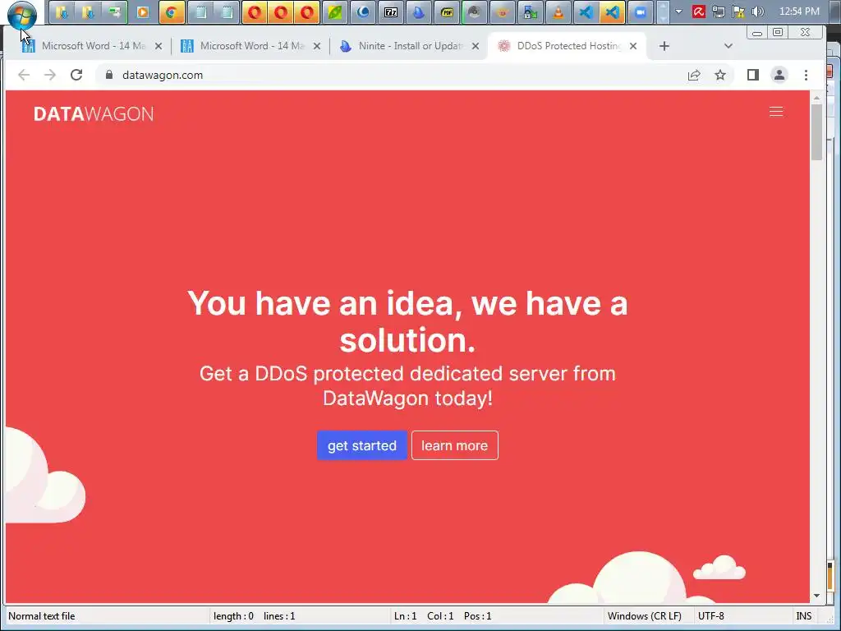Click the blue get started button

click(362, 445)
